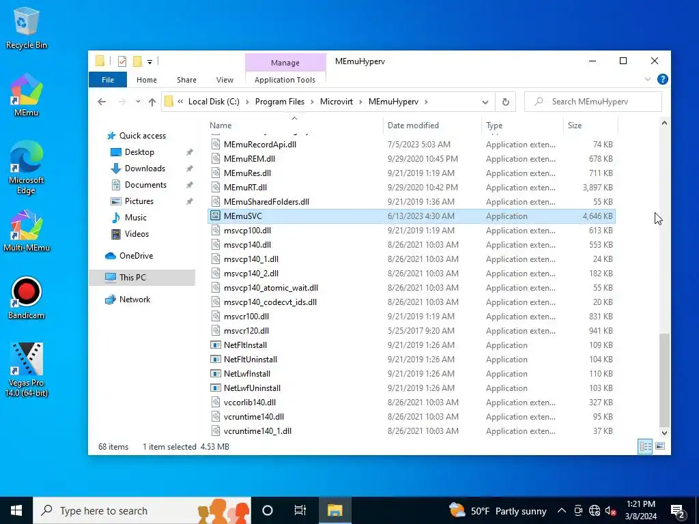Viewport: 699px width, 524px height.
Task: Select Quick access in the navigation pane
Action: 142,136
